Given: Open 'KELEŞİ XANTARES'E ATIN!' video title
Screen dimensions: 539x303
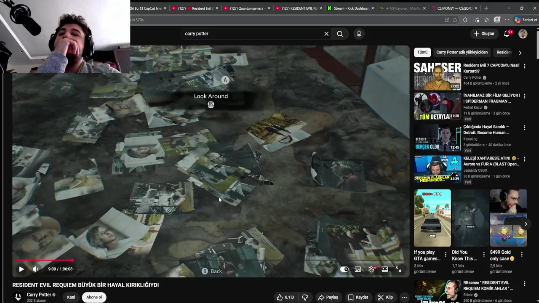Looking at the screenshot, I should click(491, 161).
